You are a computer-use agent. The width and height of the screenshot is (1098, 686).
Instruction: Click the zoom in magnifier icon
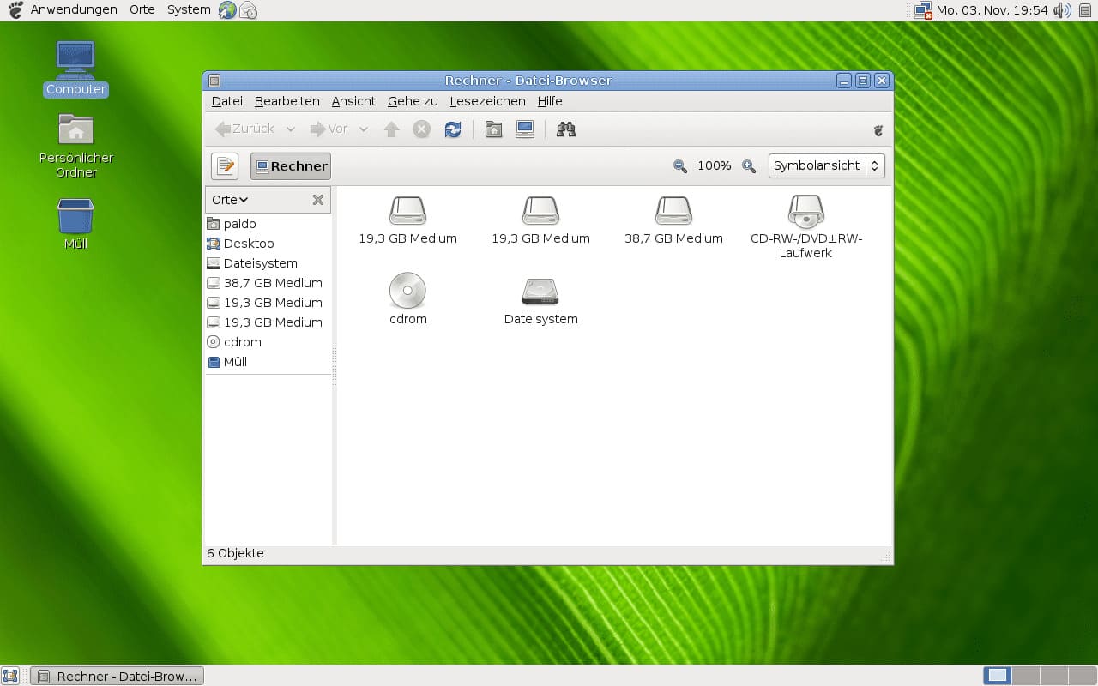[x=747, y=165]
